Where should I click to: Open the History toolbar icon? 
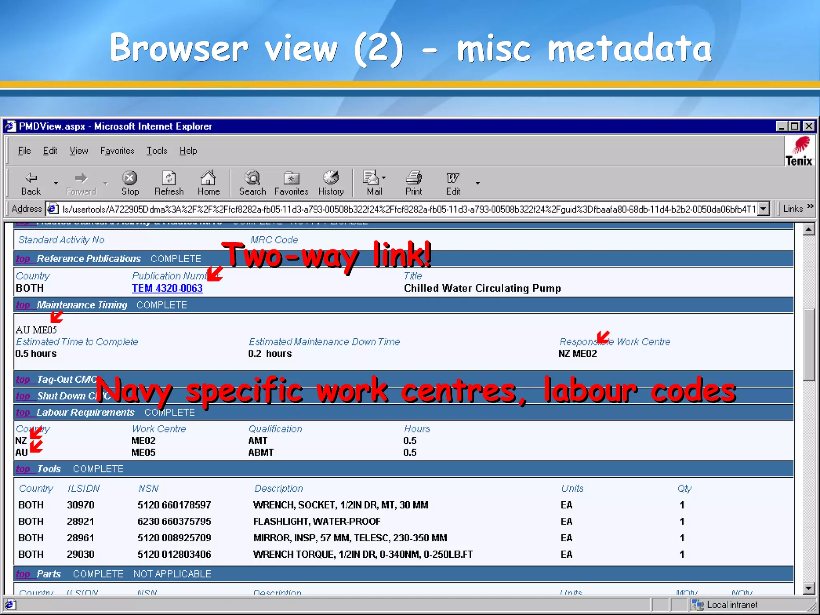pos(331,177)
